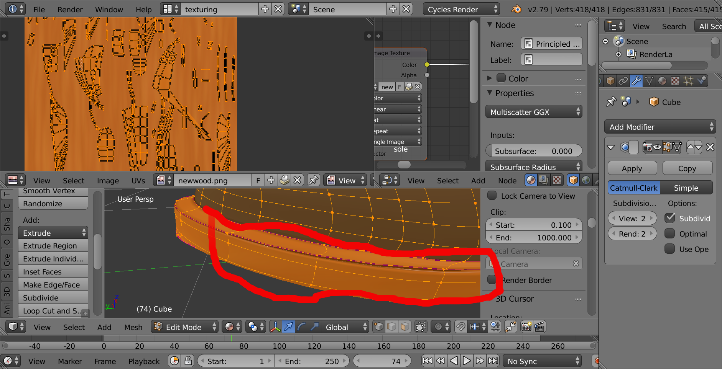Toggle modifier render visibility camera icon
The image size is (722, 369).
point(647,147)
